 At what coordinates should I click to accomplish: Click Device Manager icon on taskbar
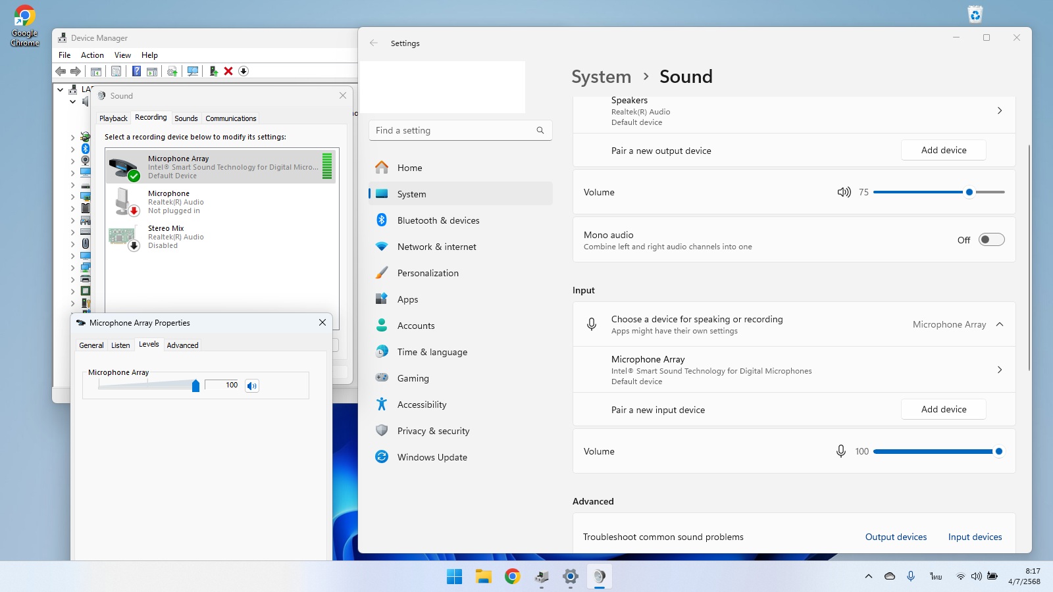point(542,577)
